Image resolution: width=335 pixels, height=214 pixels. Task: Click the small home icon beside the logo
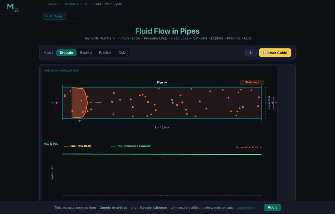pyautogui.click(x=16, y=11)
